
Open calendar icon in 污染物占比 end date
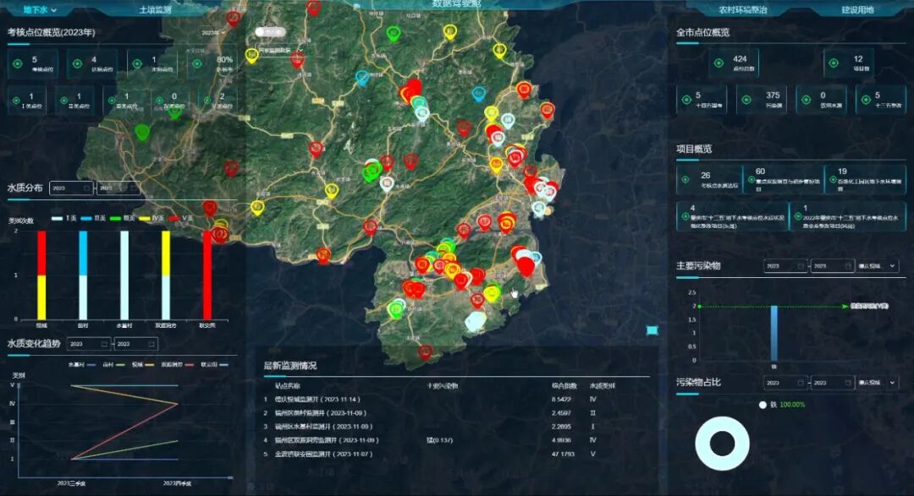[x=847, y=383]
